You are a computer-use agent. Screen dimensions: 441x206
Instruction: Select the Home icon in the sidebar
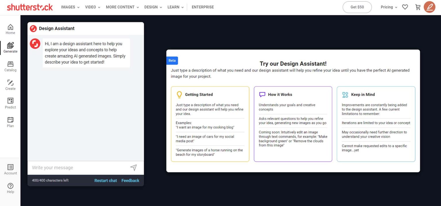(x=10, y=28)
